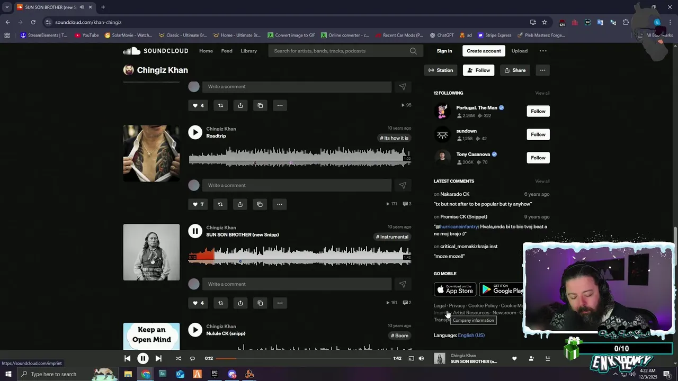This screenshot has width=678, height=381.
Task: Open the Library navigation item
Action: click(x=248, y=51)
